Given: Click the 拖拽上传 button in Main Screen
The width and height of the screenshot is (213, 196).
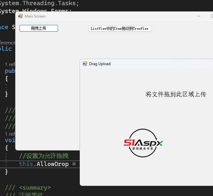Looking at the screenshot, I should coord(39,28).
